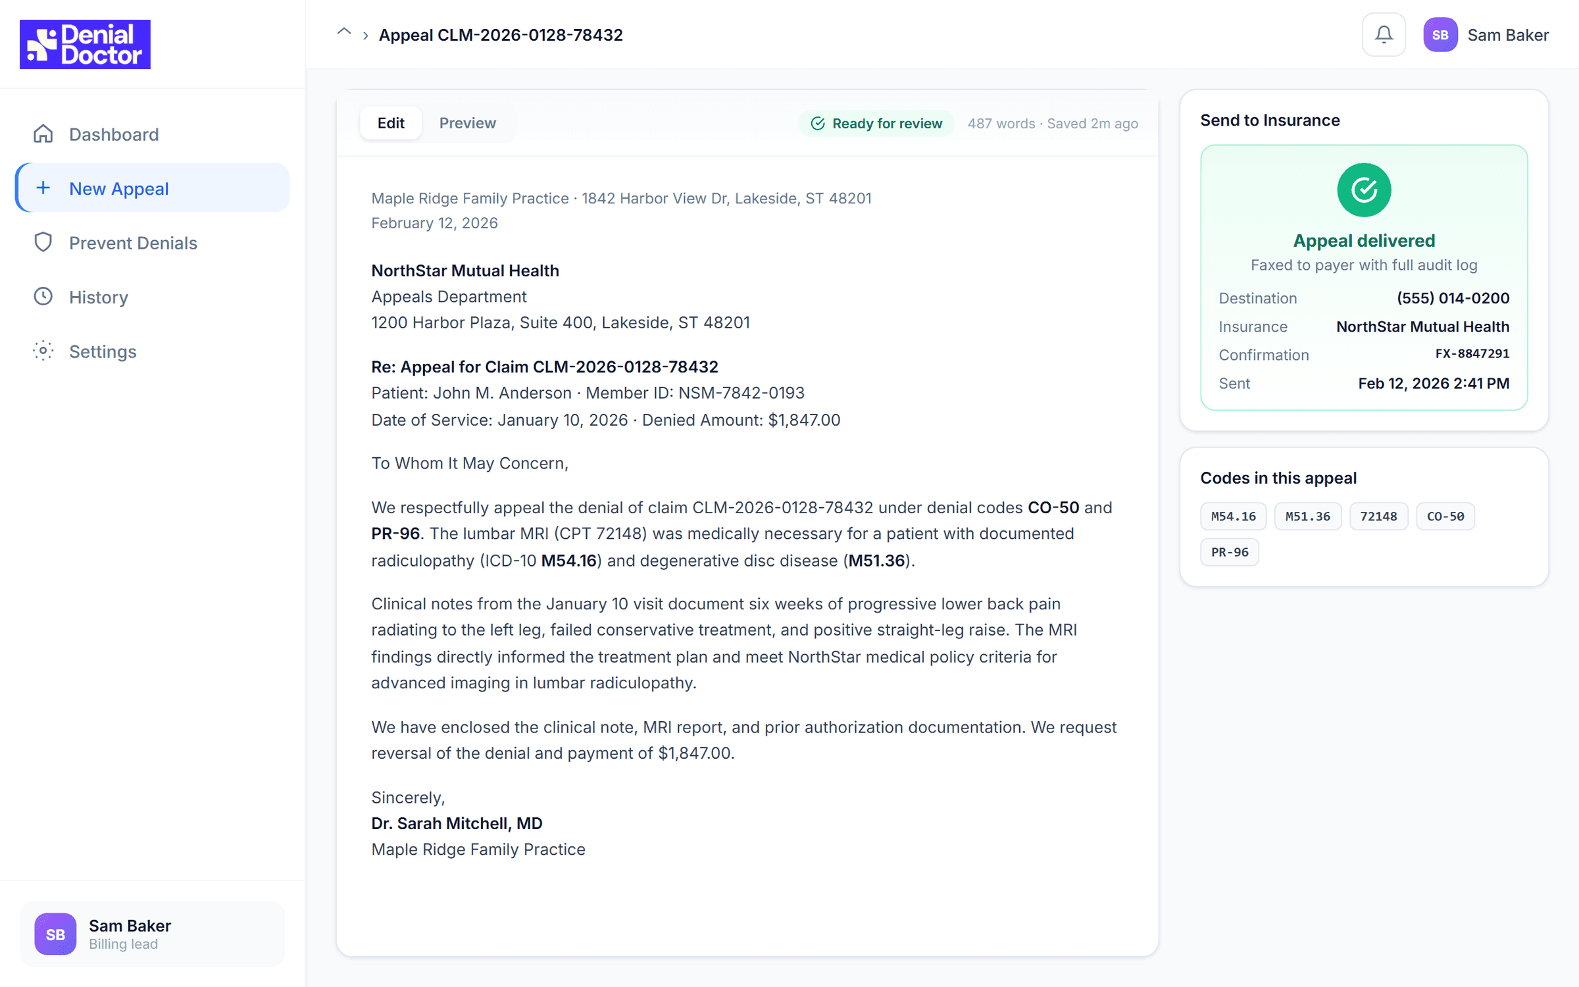The image size is (1579, 987).
Task: Click the green Appeal delivered checkmark
Action: click(x=1364, y=190)
